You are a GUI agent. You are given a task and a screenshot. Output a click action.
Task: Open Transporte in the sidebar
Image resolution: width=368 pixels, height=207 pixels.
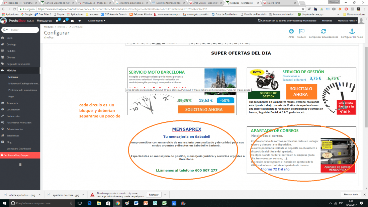(x=12, y=103)
